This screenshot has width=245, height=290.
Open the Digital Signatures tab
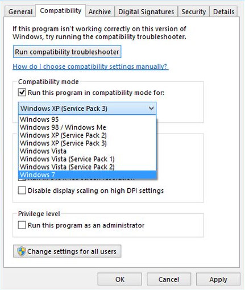coord(146,12)
